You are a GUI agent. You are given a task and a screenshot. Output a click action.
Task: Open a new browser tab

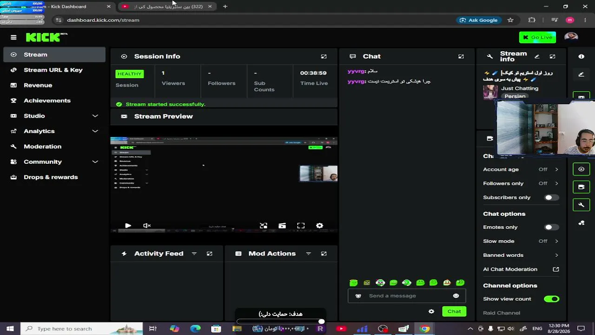click(225, 7)
